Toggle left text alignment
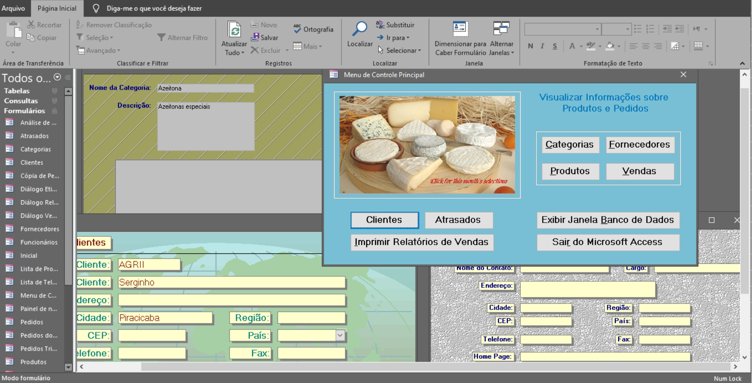Viewport: 752px width, 383px height. click(633, 46)
